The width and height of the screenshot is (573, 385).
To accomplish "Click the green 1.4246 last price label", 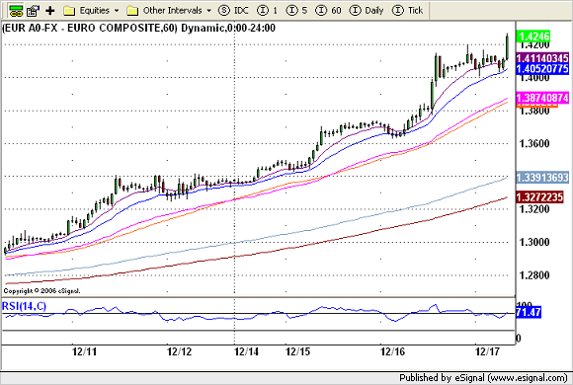I will pyautogui.click(x=533, y=37).
